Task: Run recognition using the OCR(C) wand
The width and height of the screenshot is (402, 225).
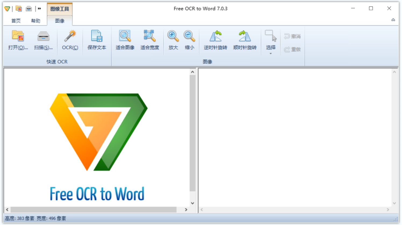Action: point(70,40)
